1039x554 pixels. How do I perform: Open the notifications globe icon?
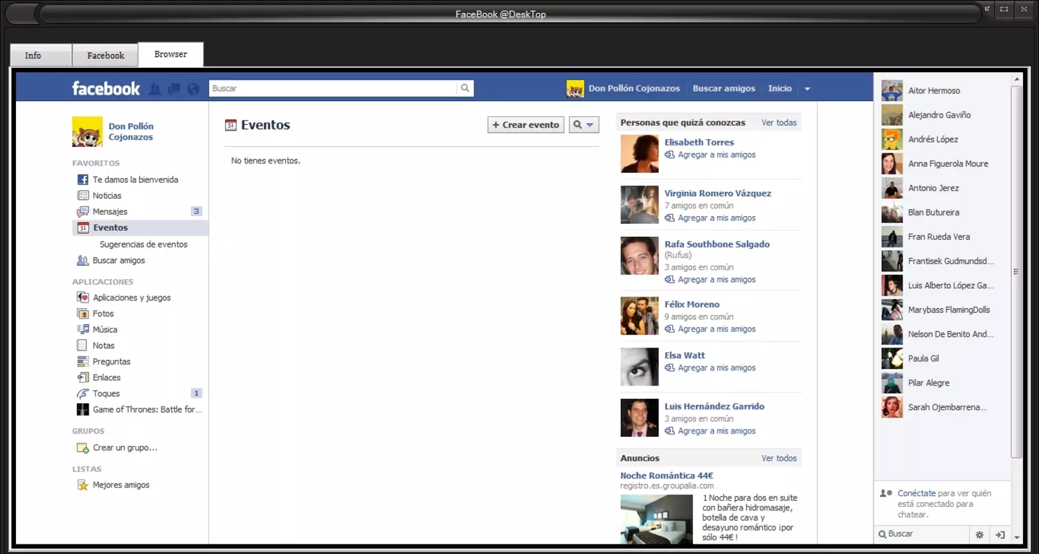(x=193, y=89)
